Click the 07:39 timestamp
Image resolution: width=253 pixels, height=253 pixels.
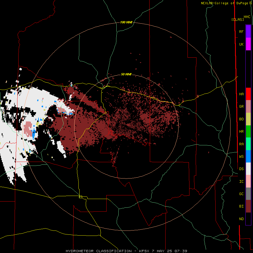click(181, 251)
